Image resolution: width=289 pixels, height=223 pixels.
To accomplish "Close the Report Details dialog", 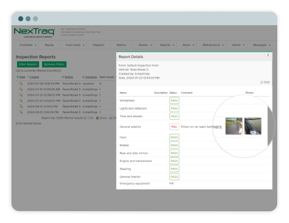I will (268, 55).
